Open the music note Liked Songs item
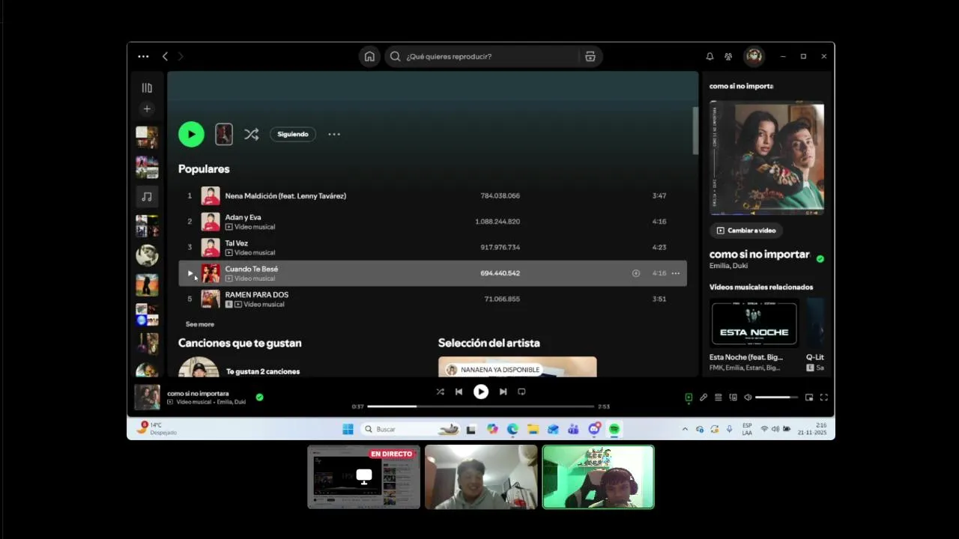 click(x=147, y=196)
